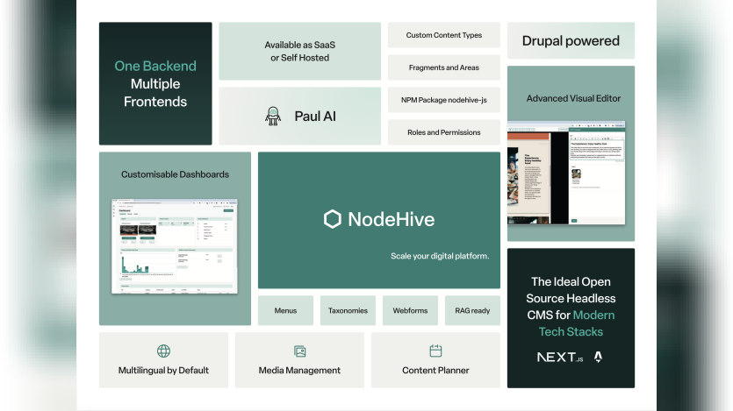The width and height of the screenshot is (733, 411).
Task: Click the RAG ready tile
Action: coord(472,311)
